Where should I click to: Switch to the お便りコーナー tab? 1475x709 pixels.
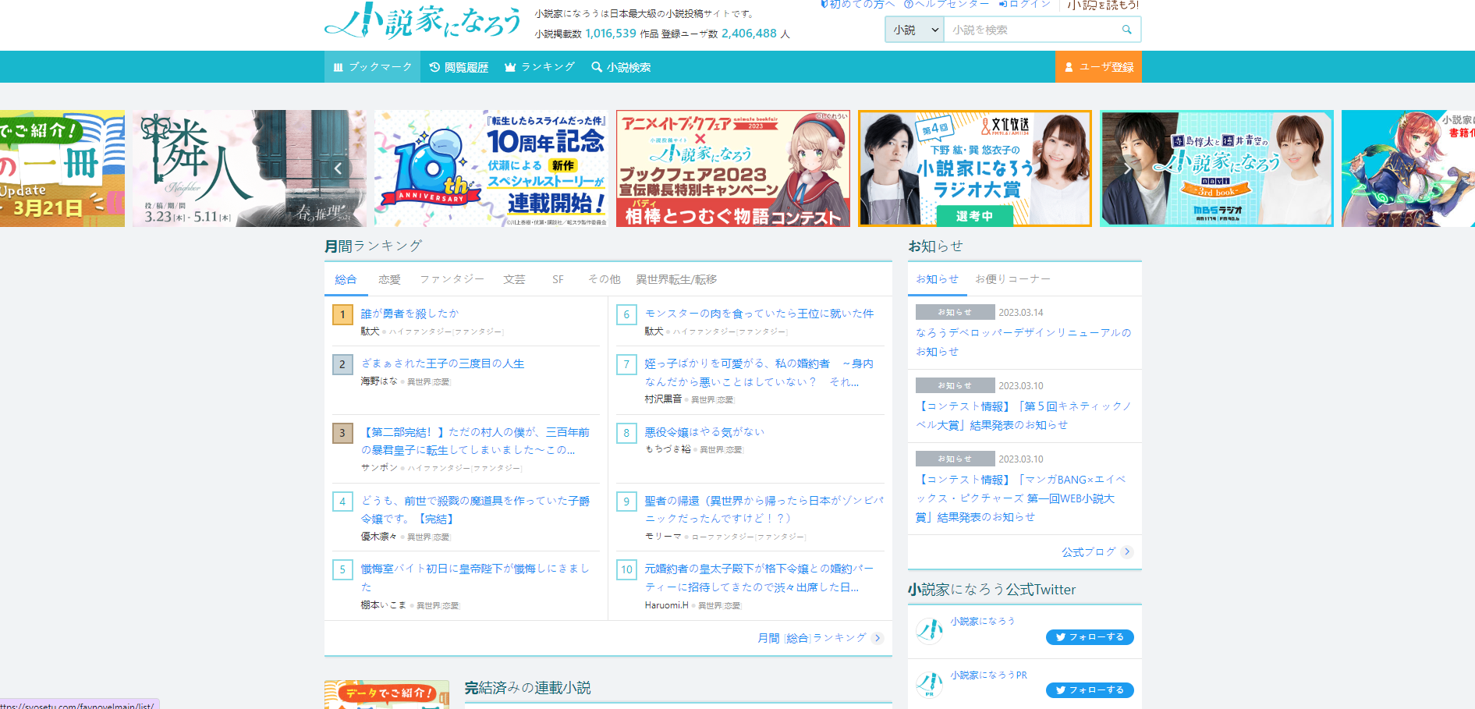[1012, 279]
